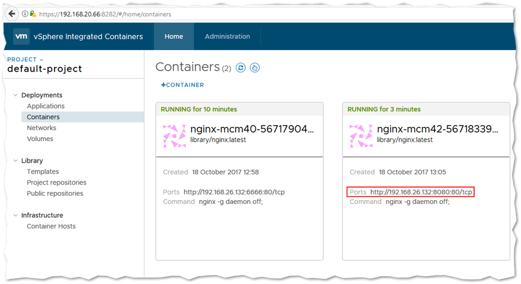Click the insecure connection warning lock icon
This screenshot has width=521, height=284.
tap(33, 14)
